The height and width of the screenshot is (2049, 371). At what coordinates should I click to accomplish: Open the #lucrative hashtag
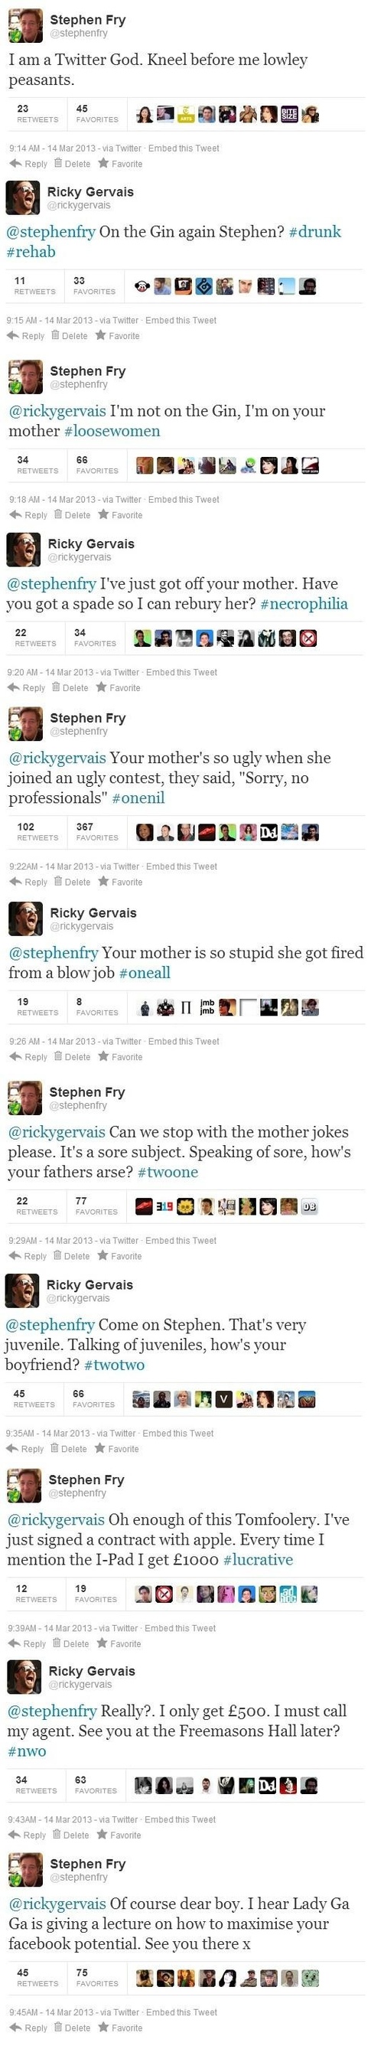click(259, 1560)
